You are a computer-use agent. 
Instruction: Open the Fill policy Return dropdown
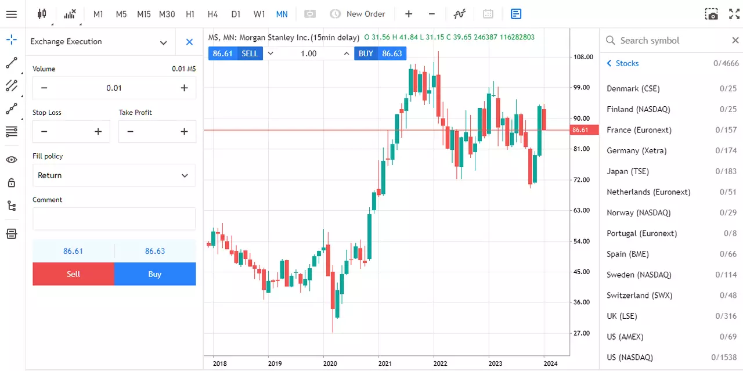click(114, 175)
